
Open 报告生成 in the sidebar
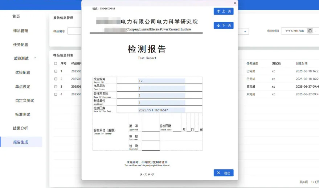click(x=21, y=142)
